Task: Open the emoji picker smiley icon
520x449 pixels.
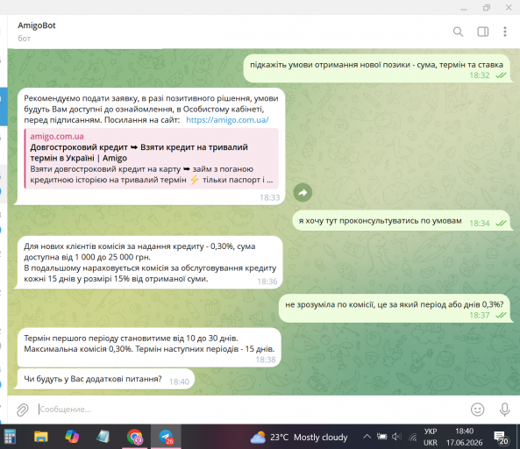Action: (x=477, y=410)
